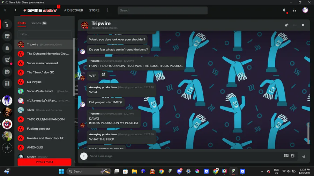Open the Ravidea and DroopTopi GC chat
314x176 pixels.
point(44,138)
